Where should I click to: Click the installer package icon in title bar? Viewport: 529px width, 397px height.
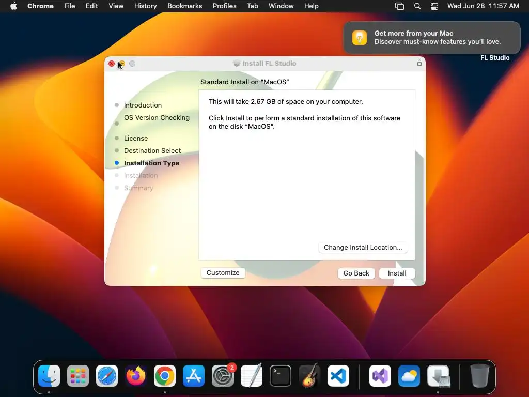coord(237,63)
